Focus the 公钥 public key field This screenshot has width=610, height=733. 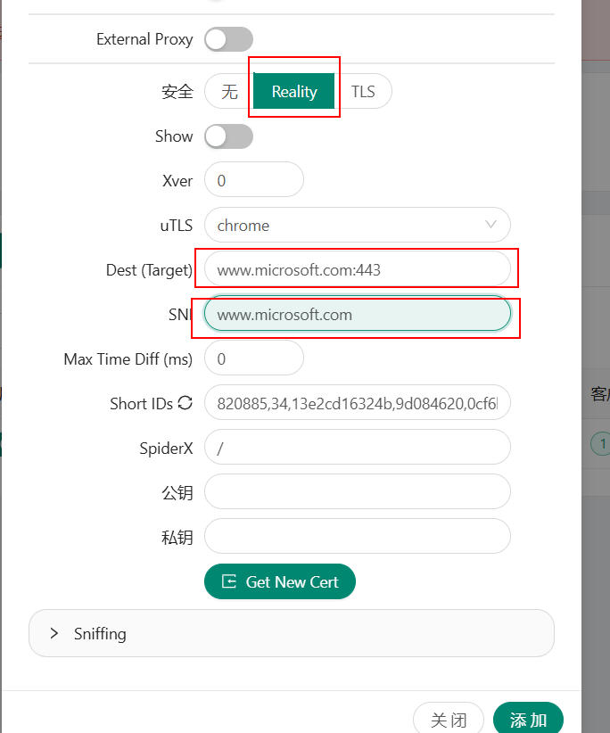[x=357, y=491]
